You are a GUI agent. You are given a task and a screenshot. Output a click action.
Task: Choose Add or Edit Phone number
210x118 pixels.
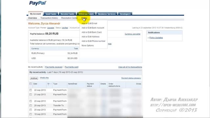pyautogui.click(x=93, y=41)
